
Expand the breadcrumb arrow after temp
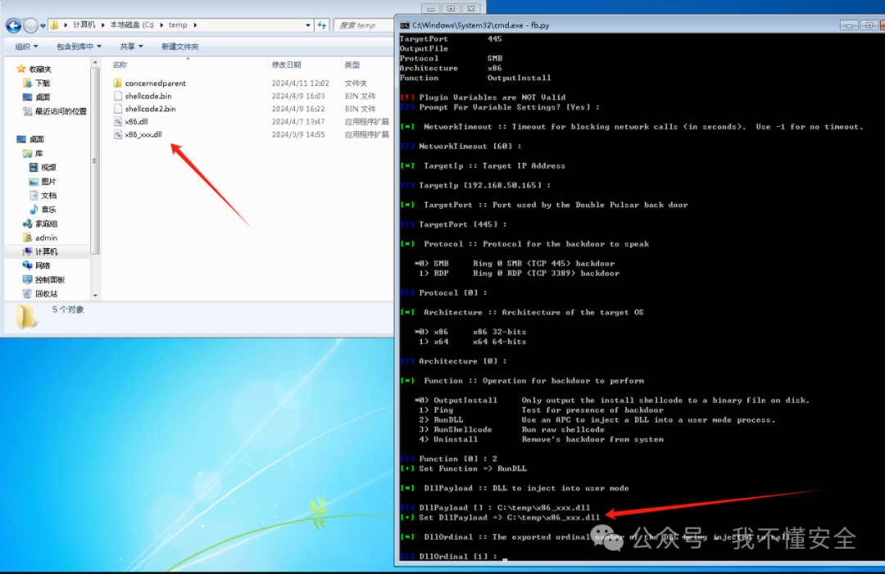195,25
